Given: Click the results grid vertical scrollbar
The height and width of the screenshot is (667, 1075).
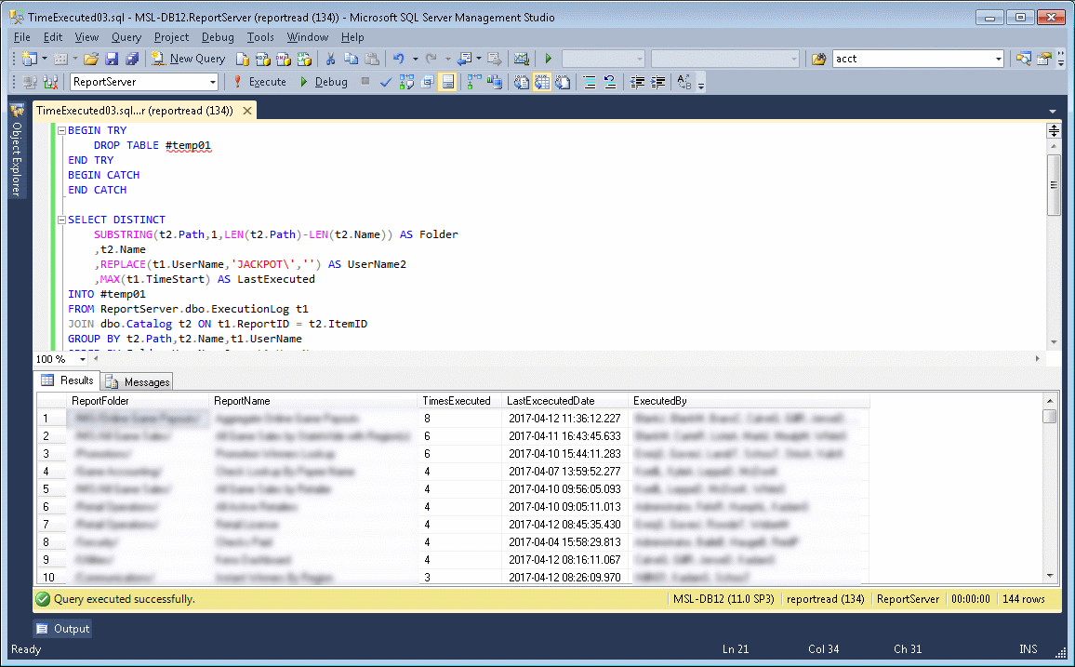Looking at the screenshot, I should (1050, 493).
